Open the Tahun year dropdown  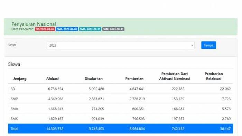click(121, 45)
